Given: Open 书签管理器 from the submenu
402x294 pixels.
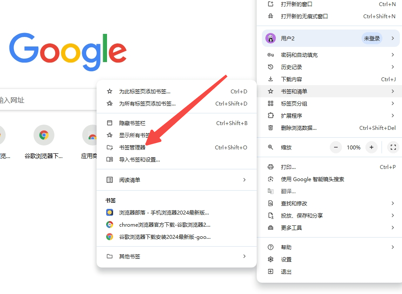Looking at the screenshot, I should point(177,147).
